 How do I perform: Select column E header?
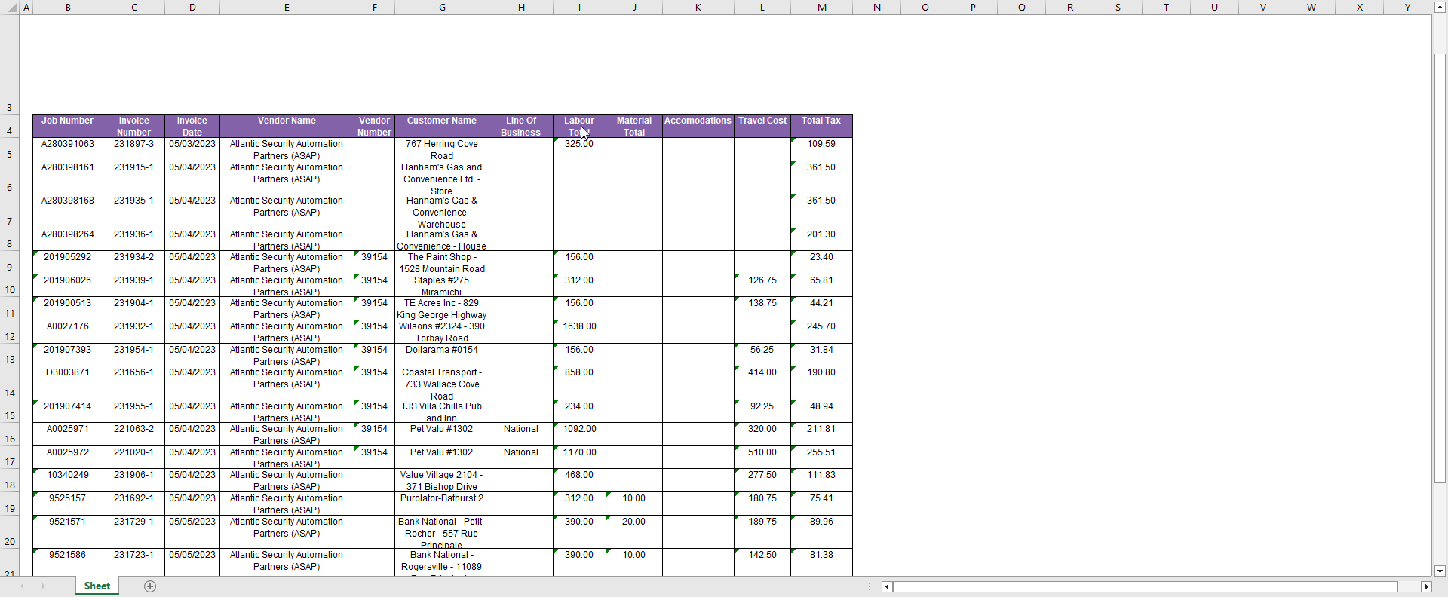point(287,7)
